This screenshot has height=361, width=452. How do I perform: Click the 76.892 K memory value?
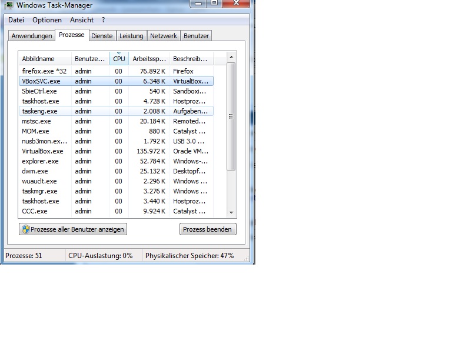tap(153, 71)
